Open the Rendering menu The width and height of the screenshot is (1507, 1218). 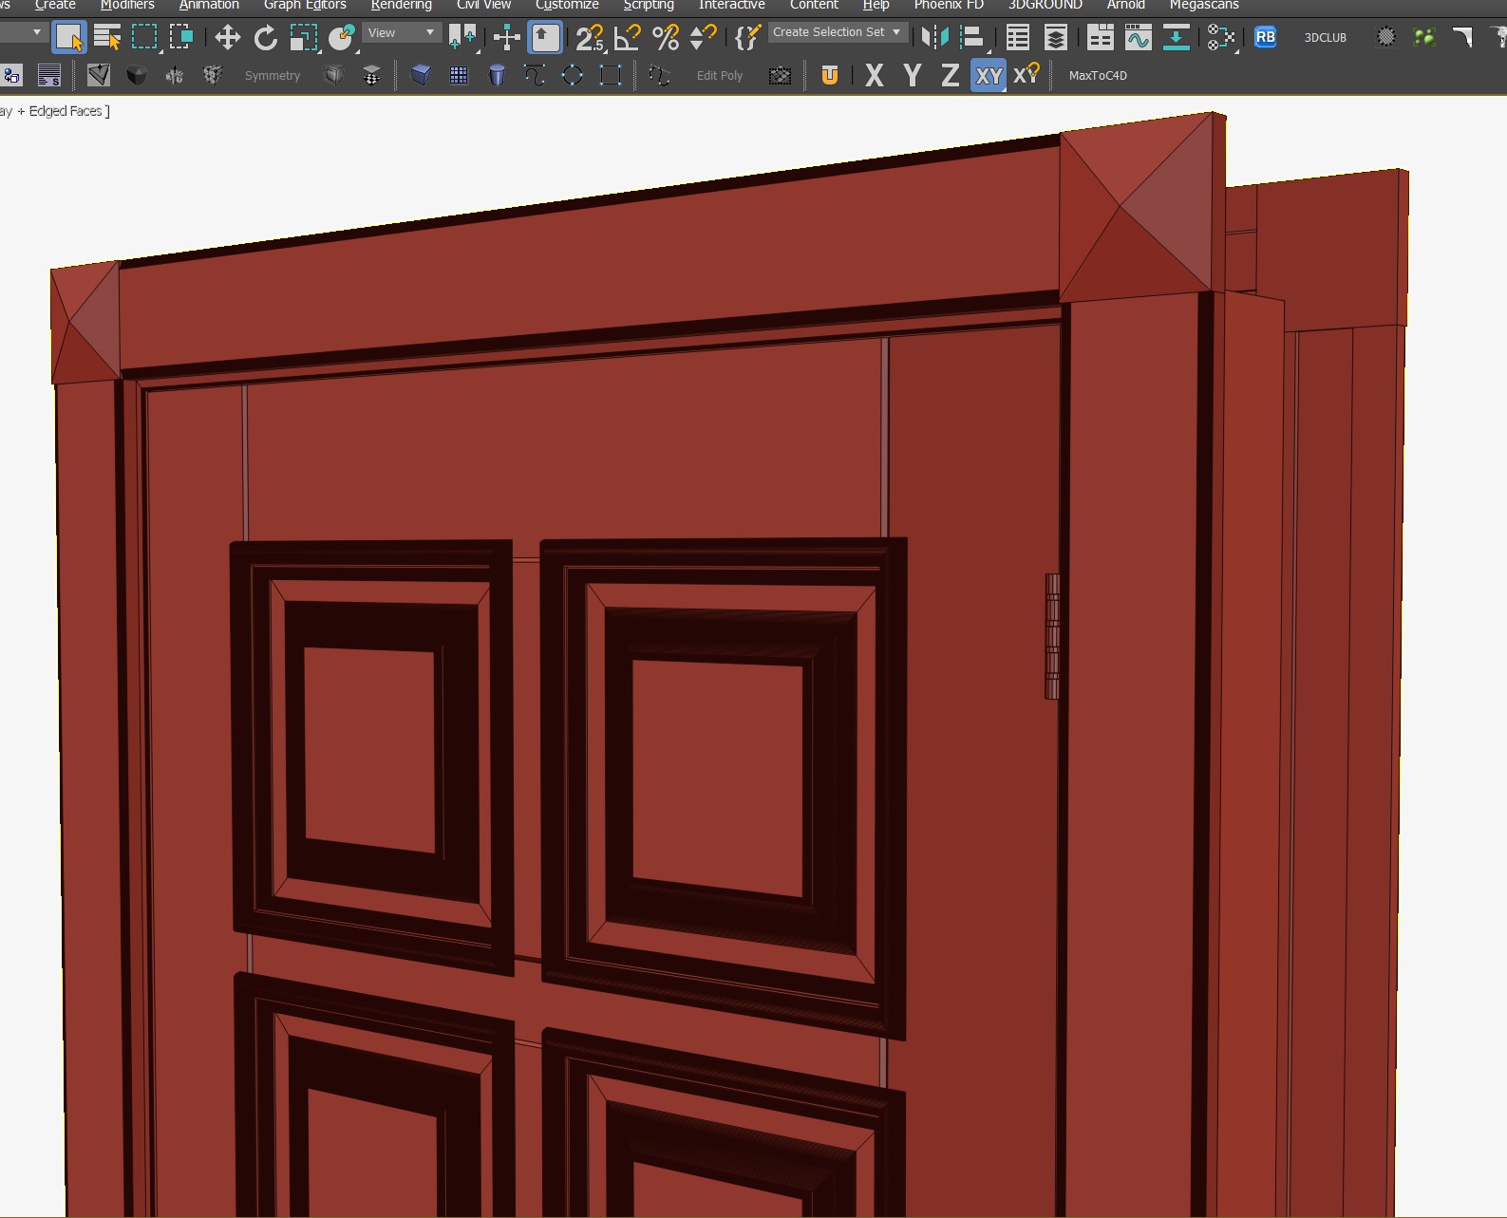click(402, 6)
